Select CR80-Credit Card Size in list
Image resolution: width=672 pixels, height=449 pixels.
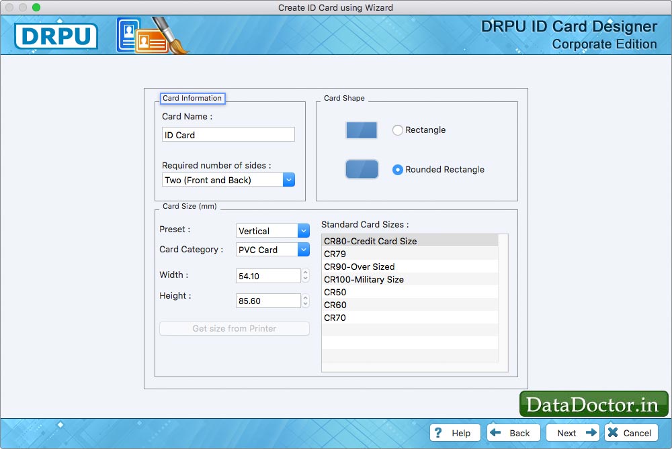pyautogui.click(x=410, y=241)
